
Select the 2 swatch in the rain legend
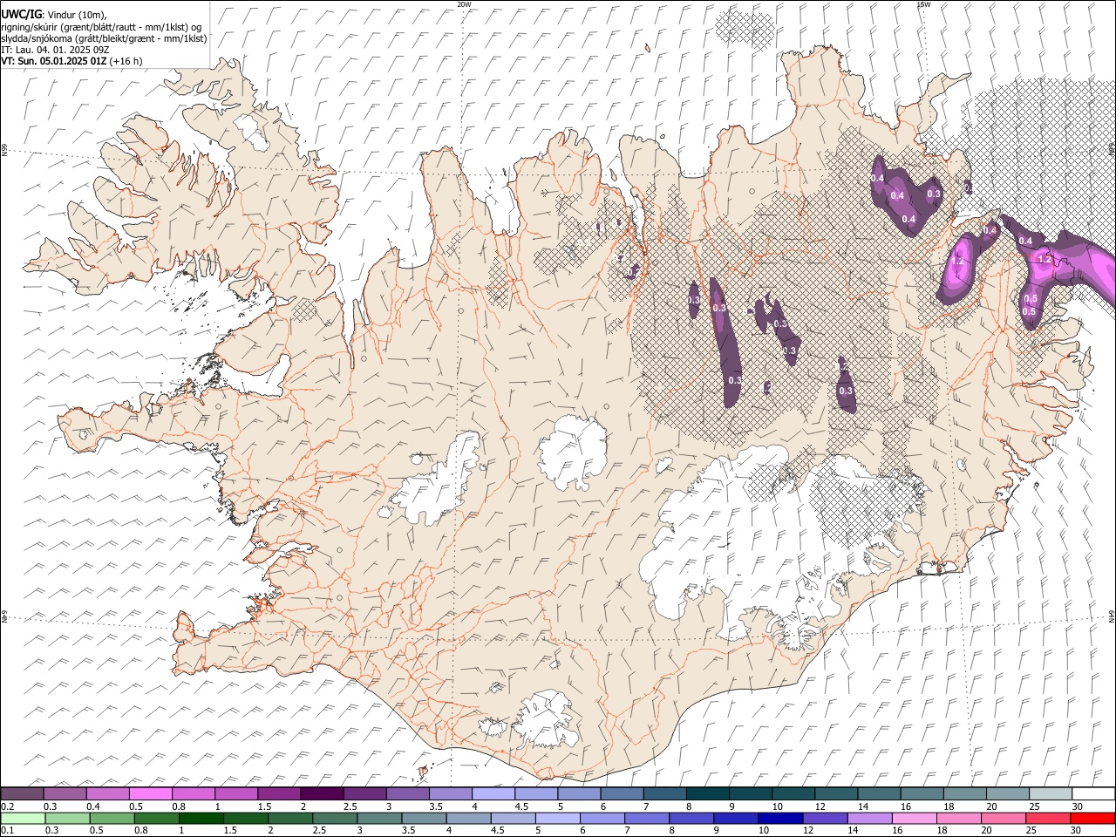(290, 818)
